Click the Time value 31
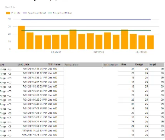Screen dimensions: 165x140 coord(133,69)
